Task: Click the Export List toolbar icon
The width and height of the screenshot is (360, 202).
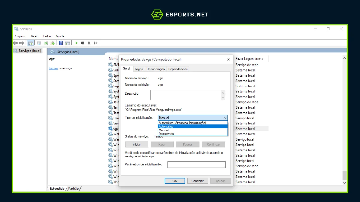Action: [x=52, y=43]
